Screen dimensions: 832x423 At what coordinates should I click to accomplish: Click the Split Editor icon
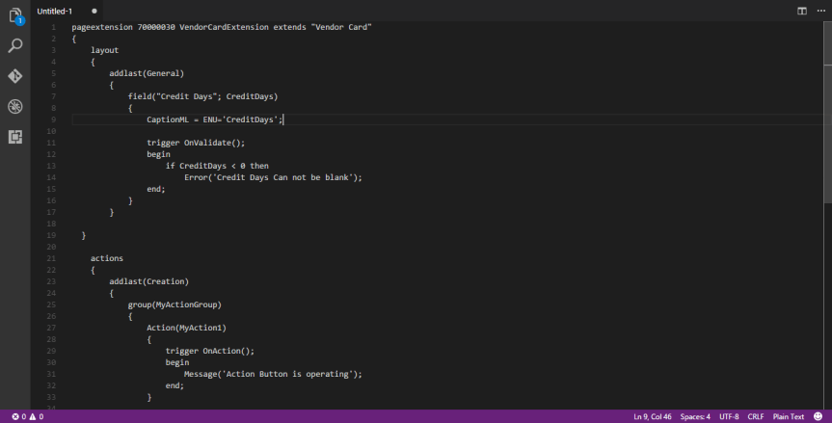[802, 12]
